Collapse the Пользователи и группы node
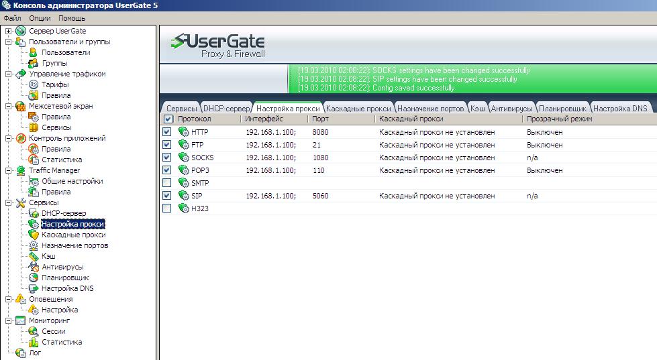 [8, 42]
